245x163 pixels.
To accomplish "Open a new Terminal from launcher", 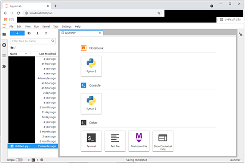I will point(91,141).
